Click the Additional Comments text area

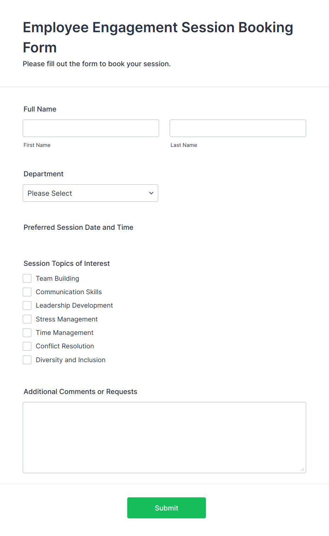pyautogui.click(x=164, y=438)
